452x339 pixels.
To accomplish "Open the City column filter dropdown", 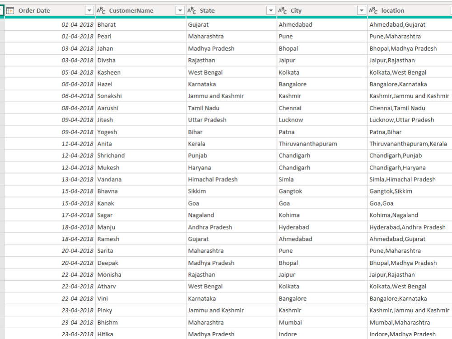I will pyautogui.click(x=362, y=11).
